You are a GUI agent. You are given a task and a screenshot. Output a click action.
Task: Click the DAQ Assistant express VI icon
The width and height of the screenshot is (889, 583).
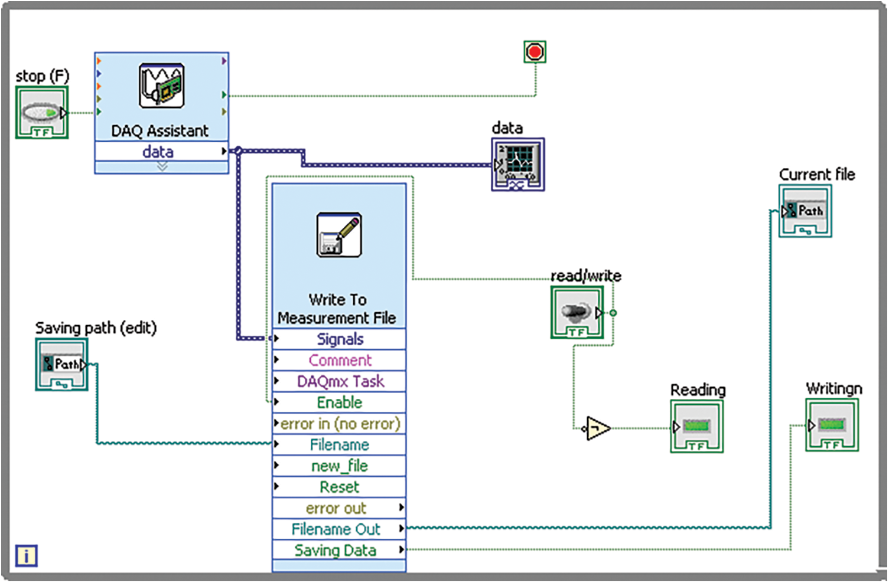point(161,86)
